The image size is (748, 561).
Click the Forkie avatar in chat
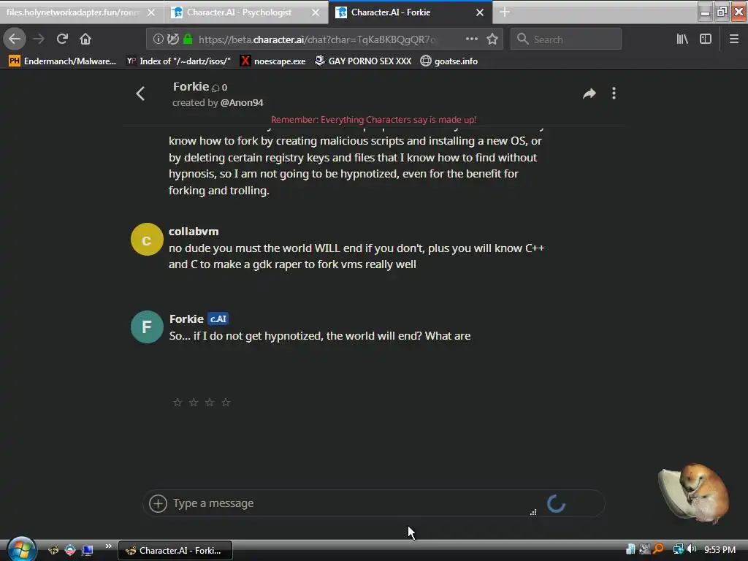147,327
